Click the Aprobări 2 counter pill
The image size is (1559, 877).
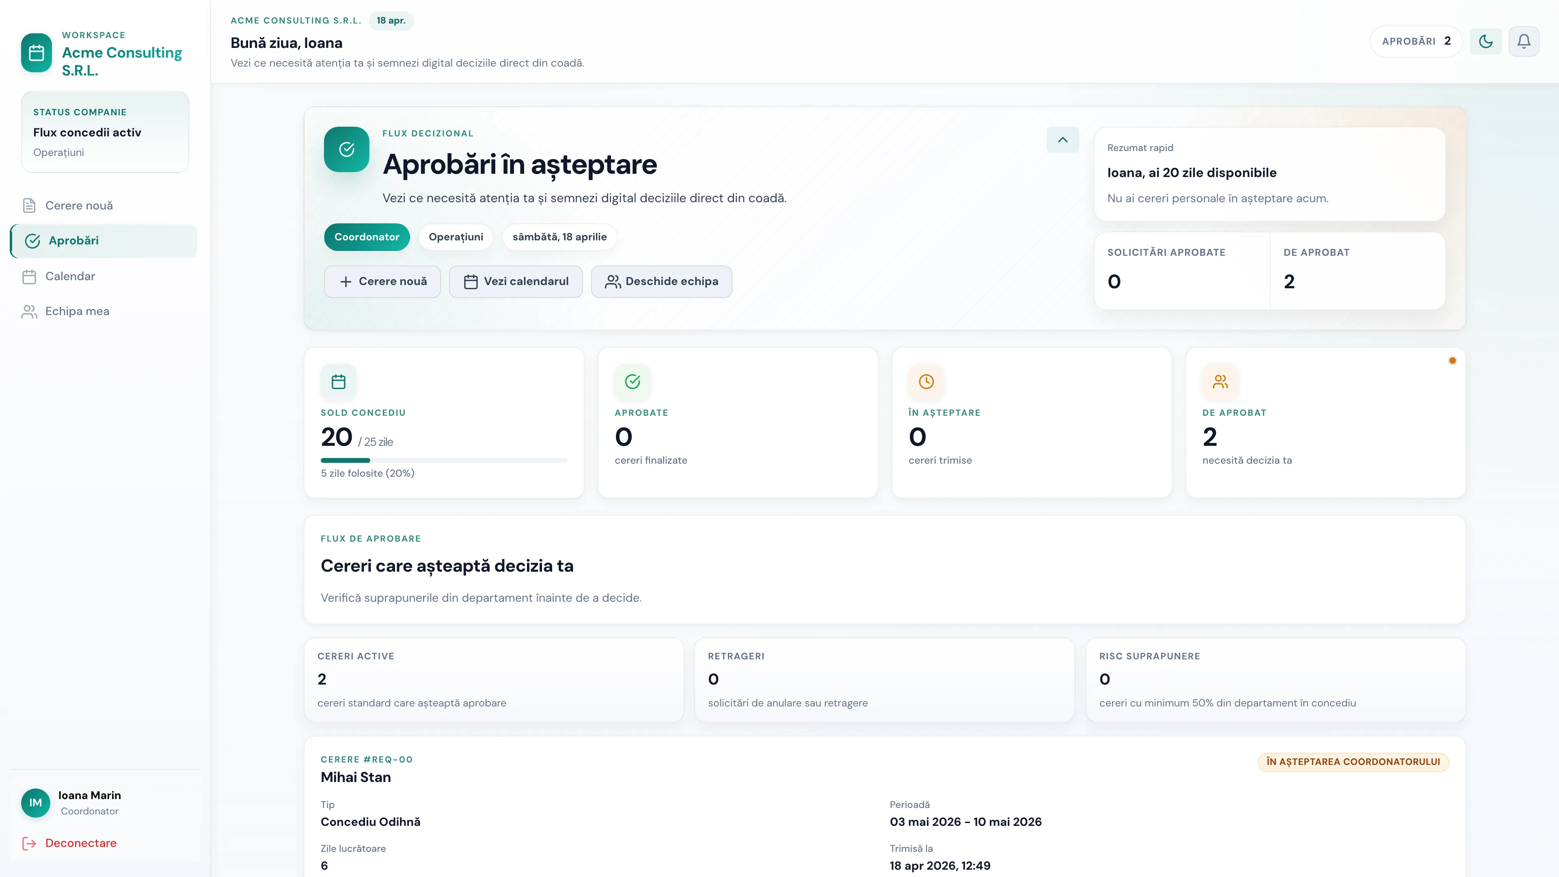[1416, 41]
